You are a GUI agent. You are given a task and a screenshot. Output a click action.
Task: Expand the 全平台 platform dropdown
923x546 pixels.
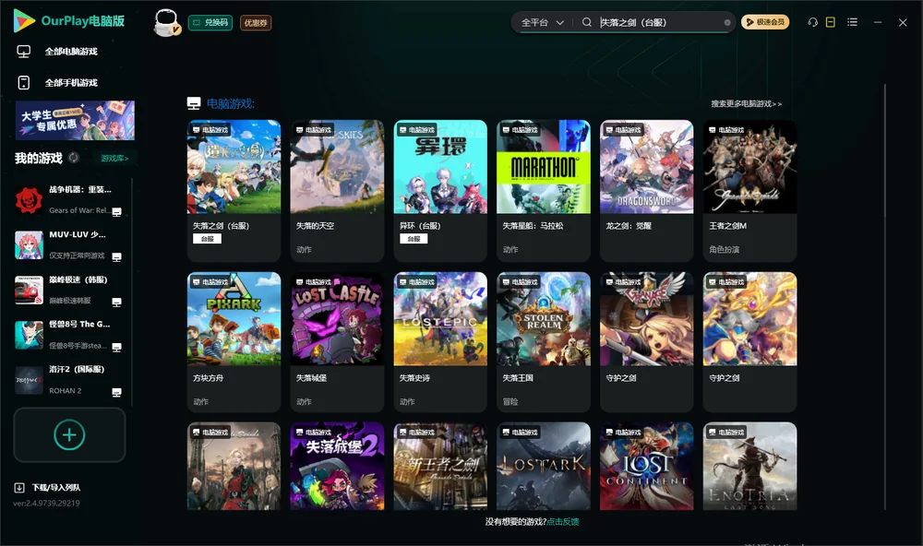click(543, 22)
